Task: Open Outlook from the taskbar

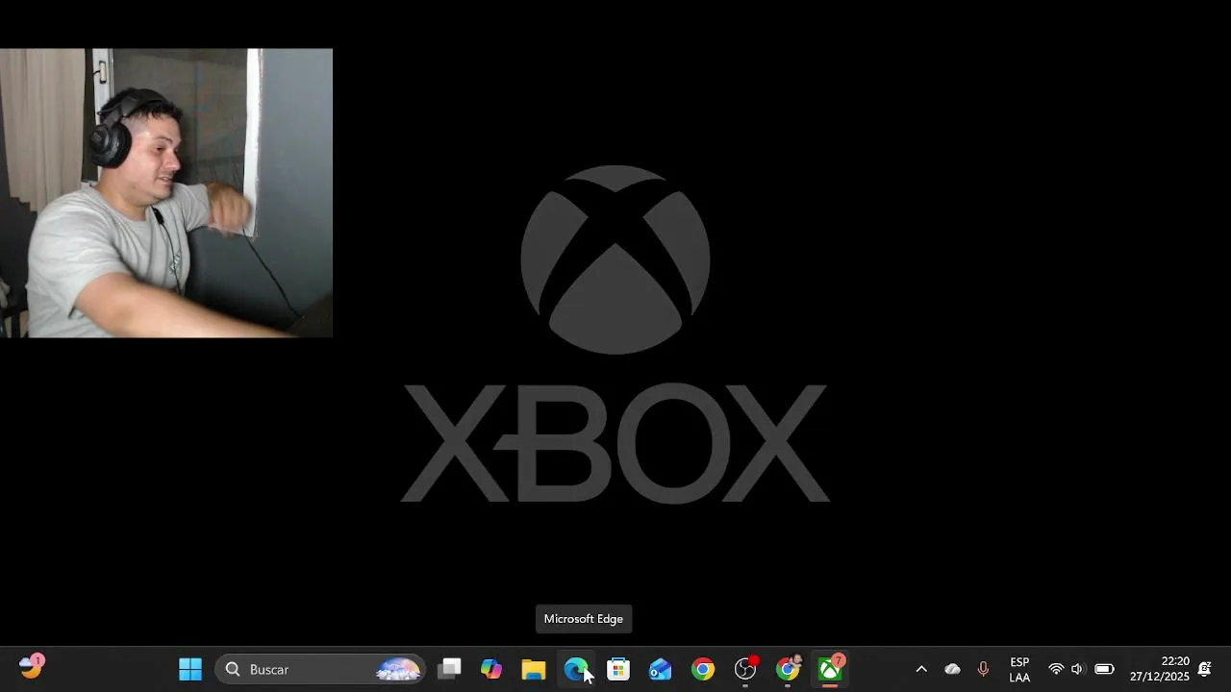Action: (661, 669)
